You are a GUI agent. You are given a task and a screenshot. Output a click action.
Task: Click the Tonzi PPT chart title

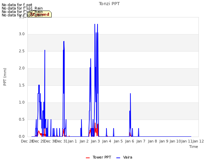click(109, 4)
